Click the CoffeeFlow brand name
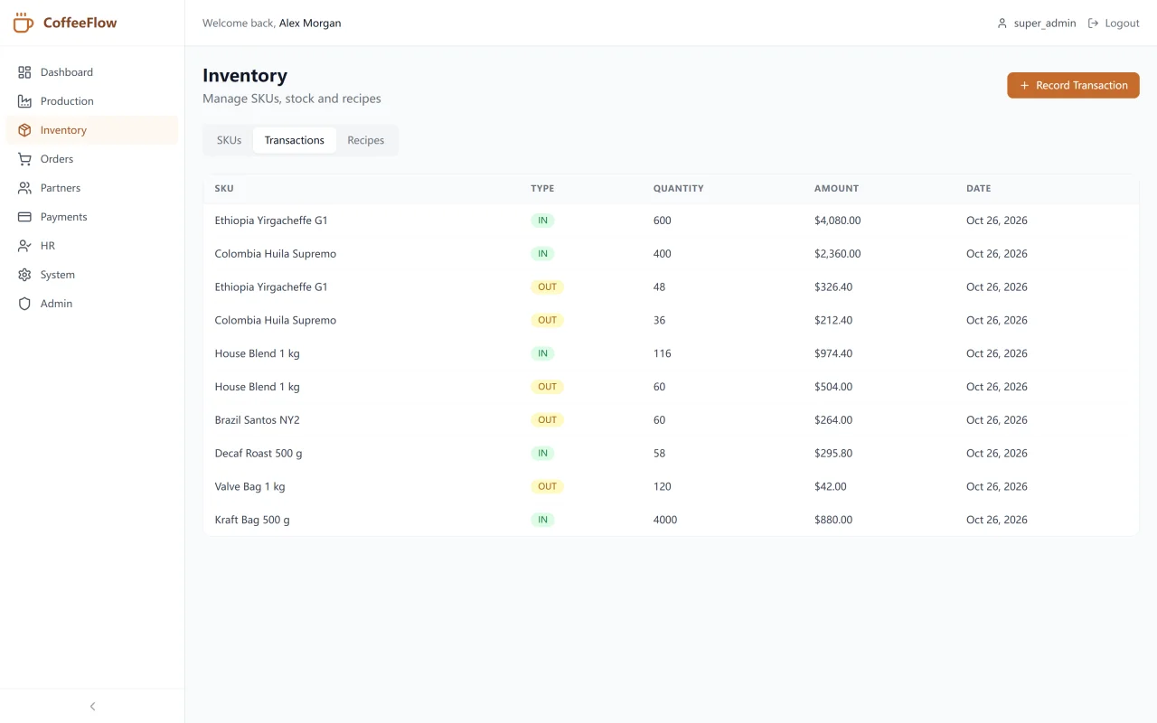 point(80,23)
